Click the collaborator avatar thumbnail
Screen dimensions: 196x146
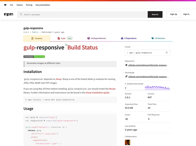coord(128,142)
